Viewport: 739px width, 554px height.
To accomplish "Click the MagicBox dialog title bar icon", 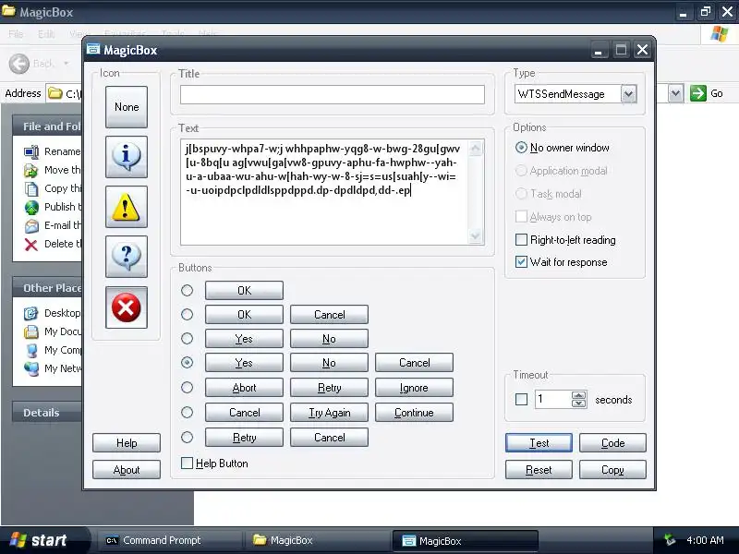I will coord(93,50).
